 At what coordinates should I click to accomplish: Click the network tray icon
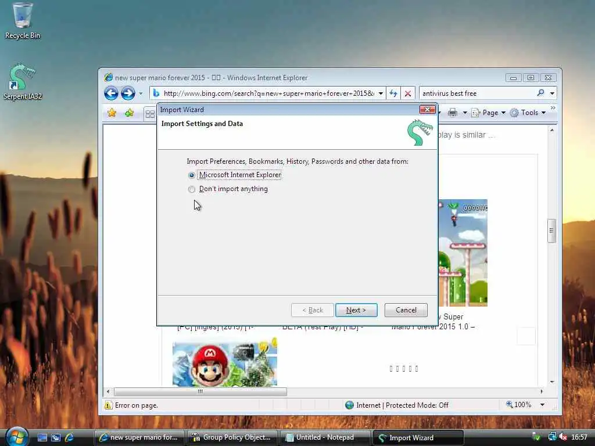tap(552, 437)
